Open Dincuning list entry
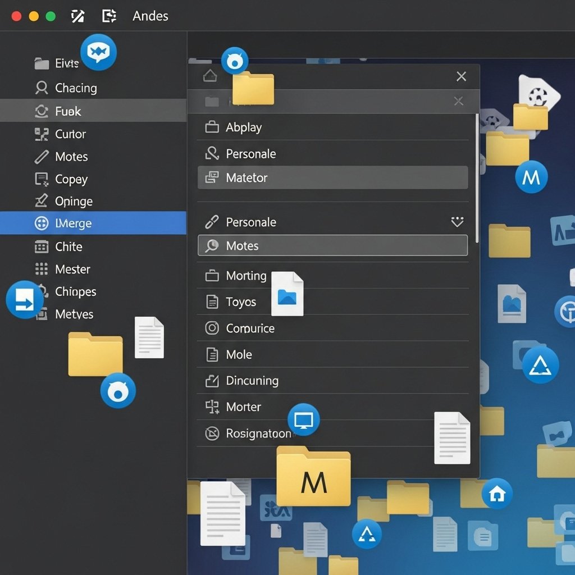The height and width of the screenshot is (575, 575). click(x=252, y=381)
